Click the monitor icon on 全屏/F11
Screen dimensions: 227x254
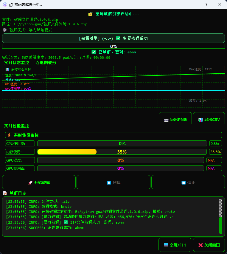point(166,245)
